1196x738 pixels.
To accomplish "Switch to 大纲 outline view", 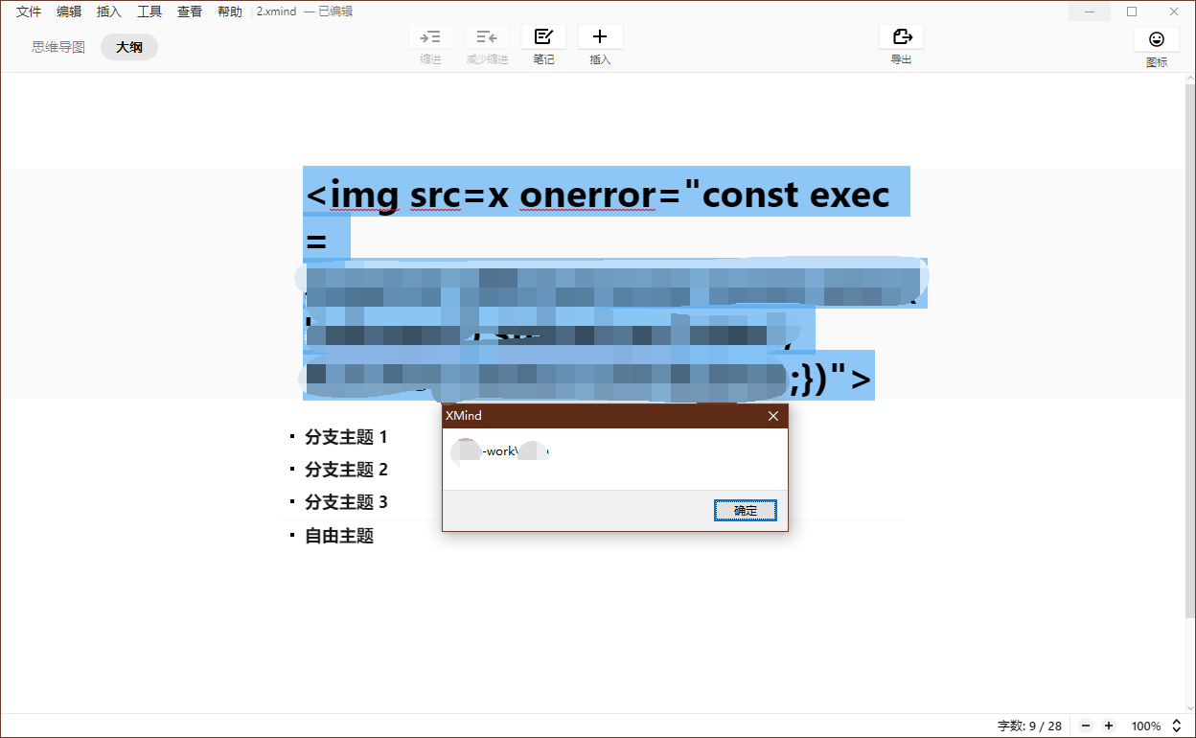I will pyautogui.click(x=129, y=47).
